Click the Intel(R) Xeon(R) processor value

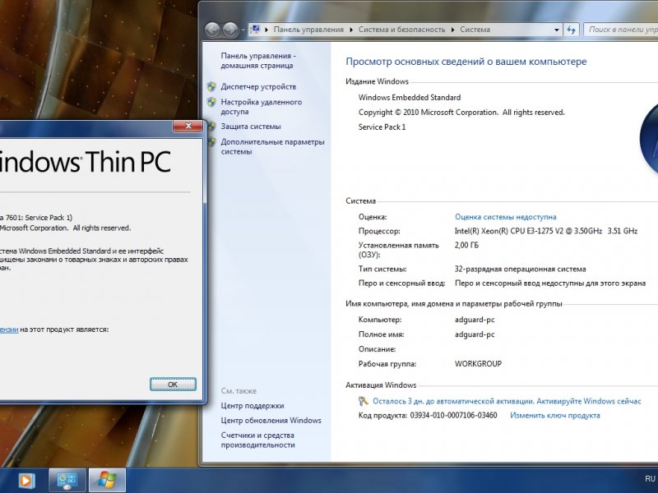click(x=546, y=231)
